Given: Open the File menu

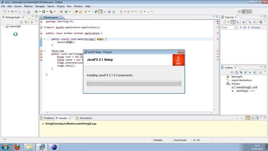Looking at the screenshot, I should point(3,6).
